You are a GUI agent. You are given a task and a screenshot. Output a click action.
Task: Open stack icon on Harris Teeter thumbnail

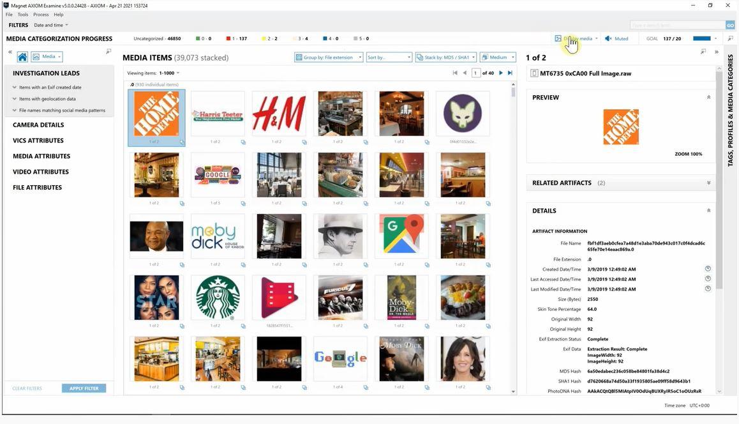tap(243, 142)
